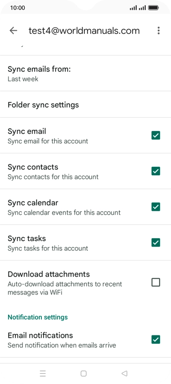
Task: Tap the Notification settings header
Action: click(x=38, y=317)
